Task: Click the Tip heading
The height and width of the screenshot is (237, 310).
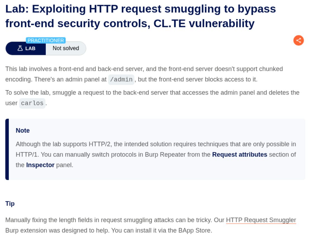Action: (10, 204)
